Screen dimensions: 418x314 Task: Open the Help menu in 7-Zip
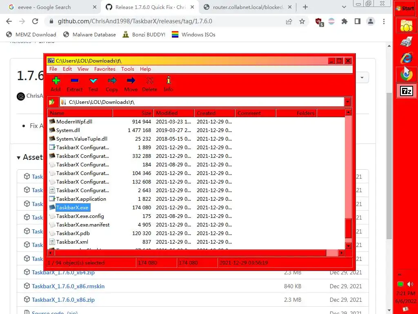tap(145, 69)
